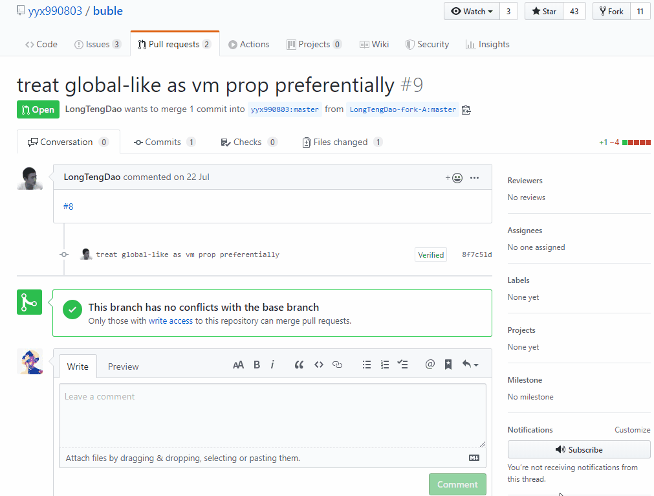Copy the branch name clipboard icon

(x=466, y=110)
